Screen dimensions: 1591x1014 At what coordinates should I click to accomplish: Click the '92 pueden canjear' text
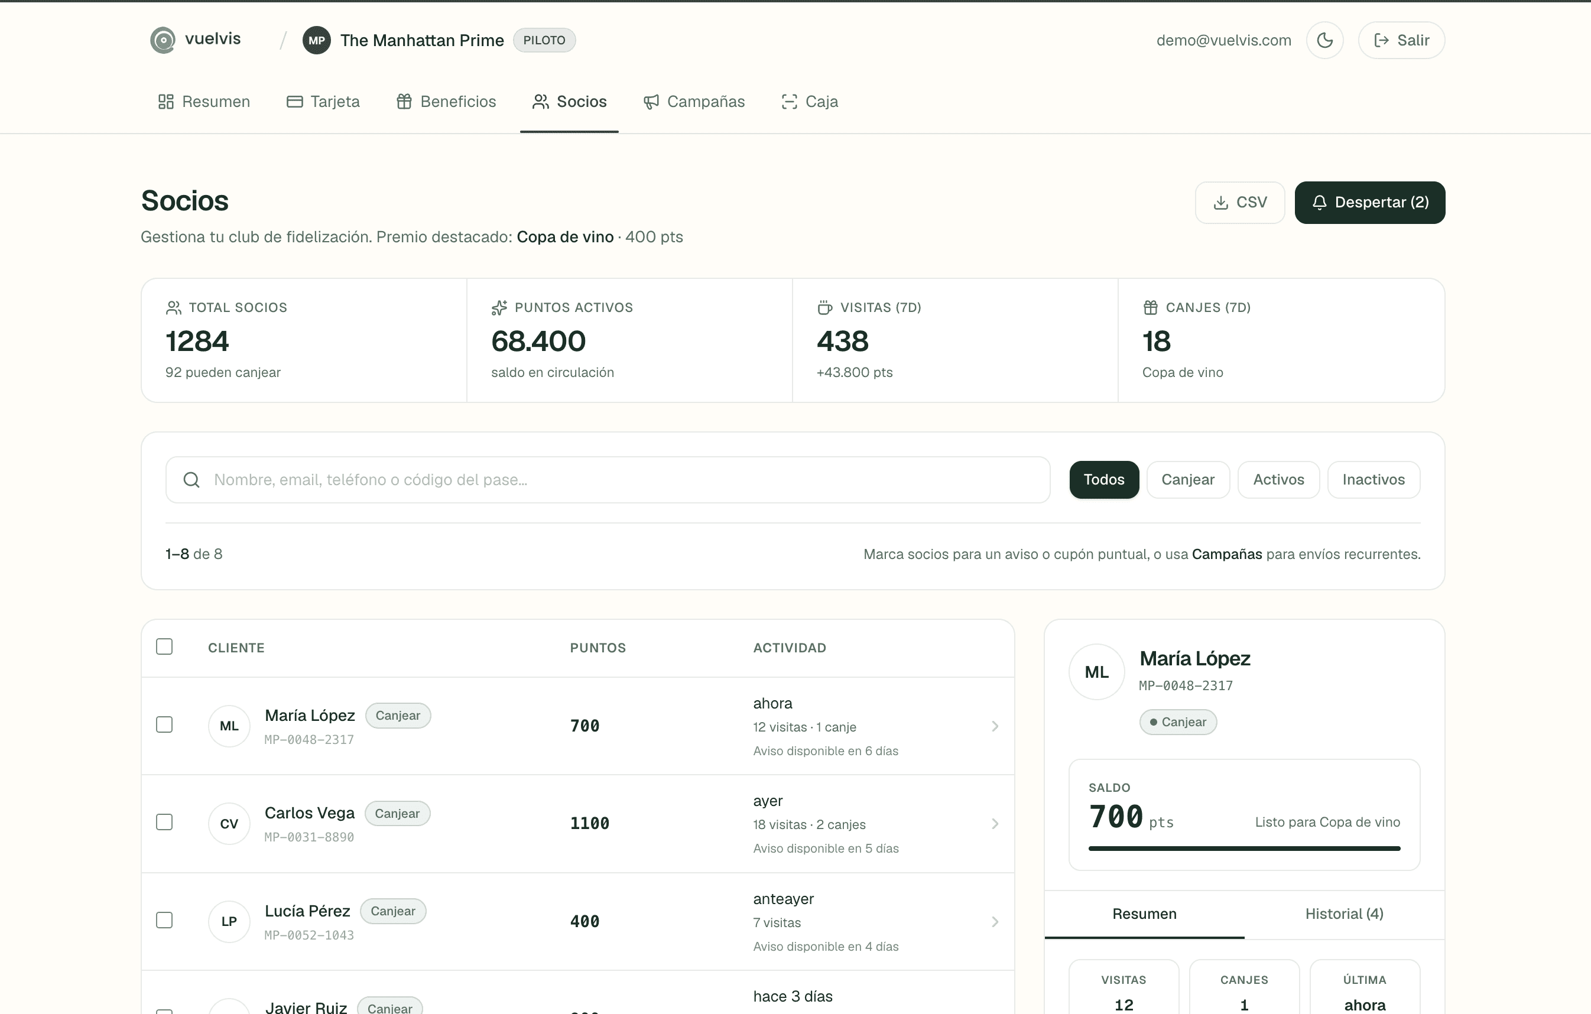point(223,373)
